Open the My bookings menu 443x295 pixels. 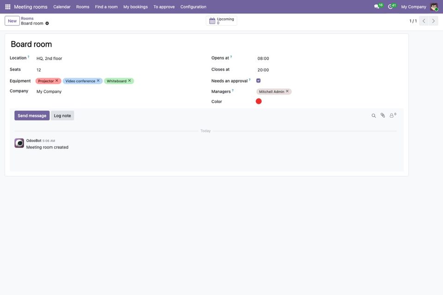click(136, 7)
